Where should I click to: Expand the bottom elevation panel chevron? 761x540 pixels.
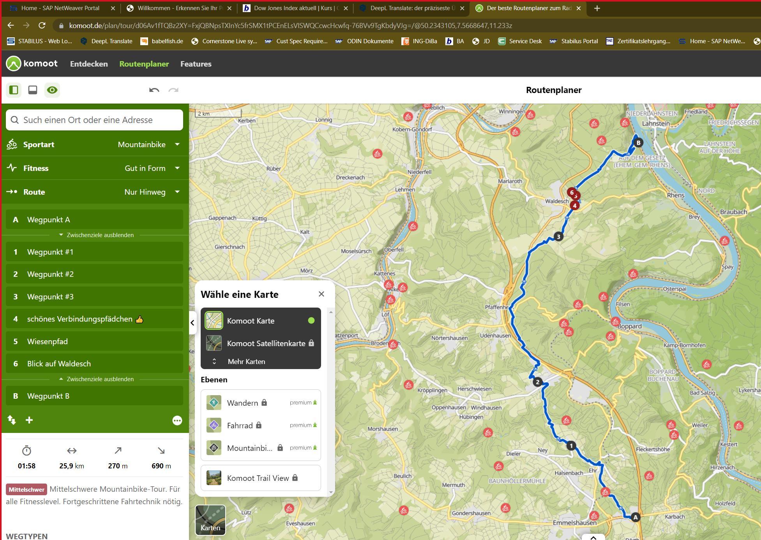[x=593, y=537]
